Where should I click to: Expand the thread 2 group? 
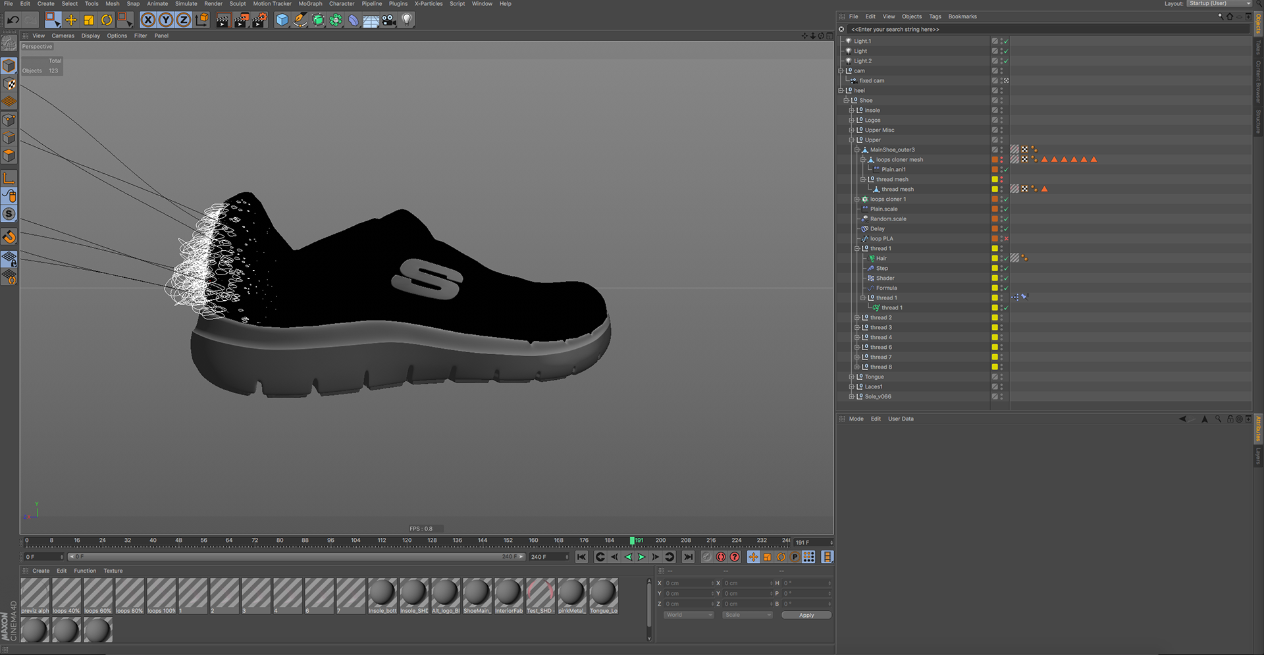857,318
